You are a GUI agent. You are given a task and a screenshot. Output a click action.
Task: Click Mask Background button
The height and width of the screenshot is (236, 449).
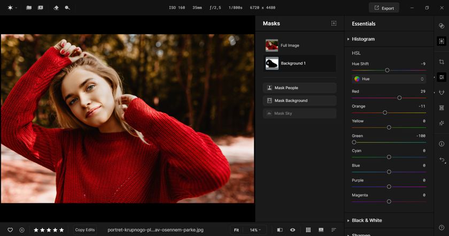299,101
